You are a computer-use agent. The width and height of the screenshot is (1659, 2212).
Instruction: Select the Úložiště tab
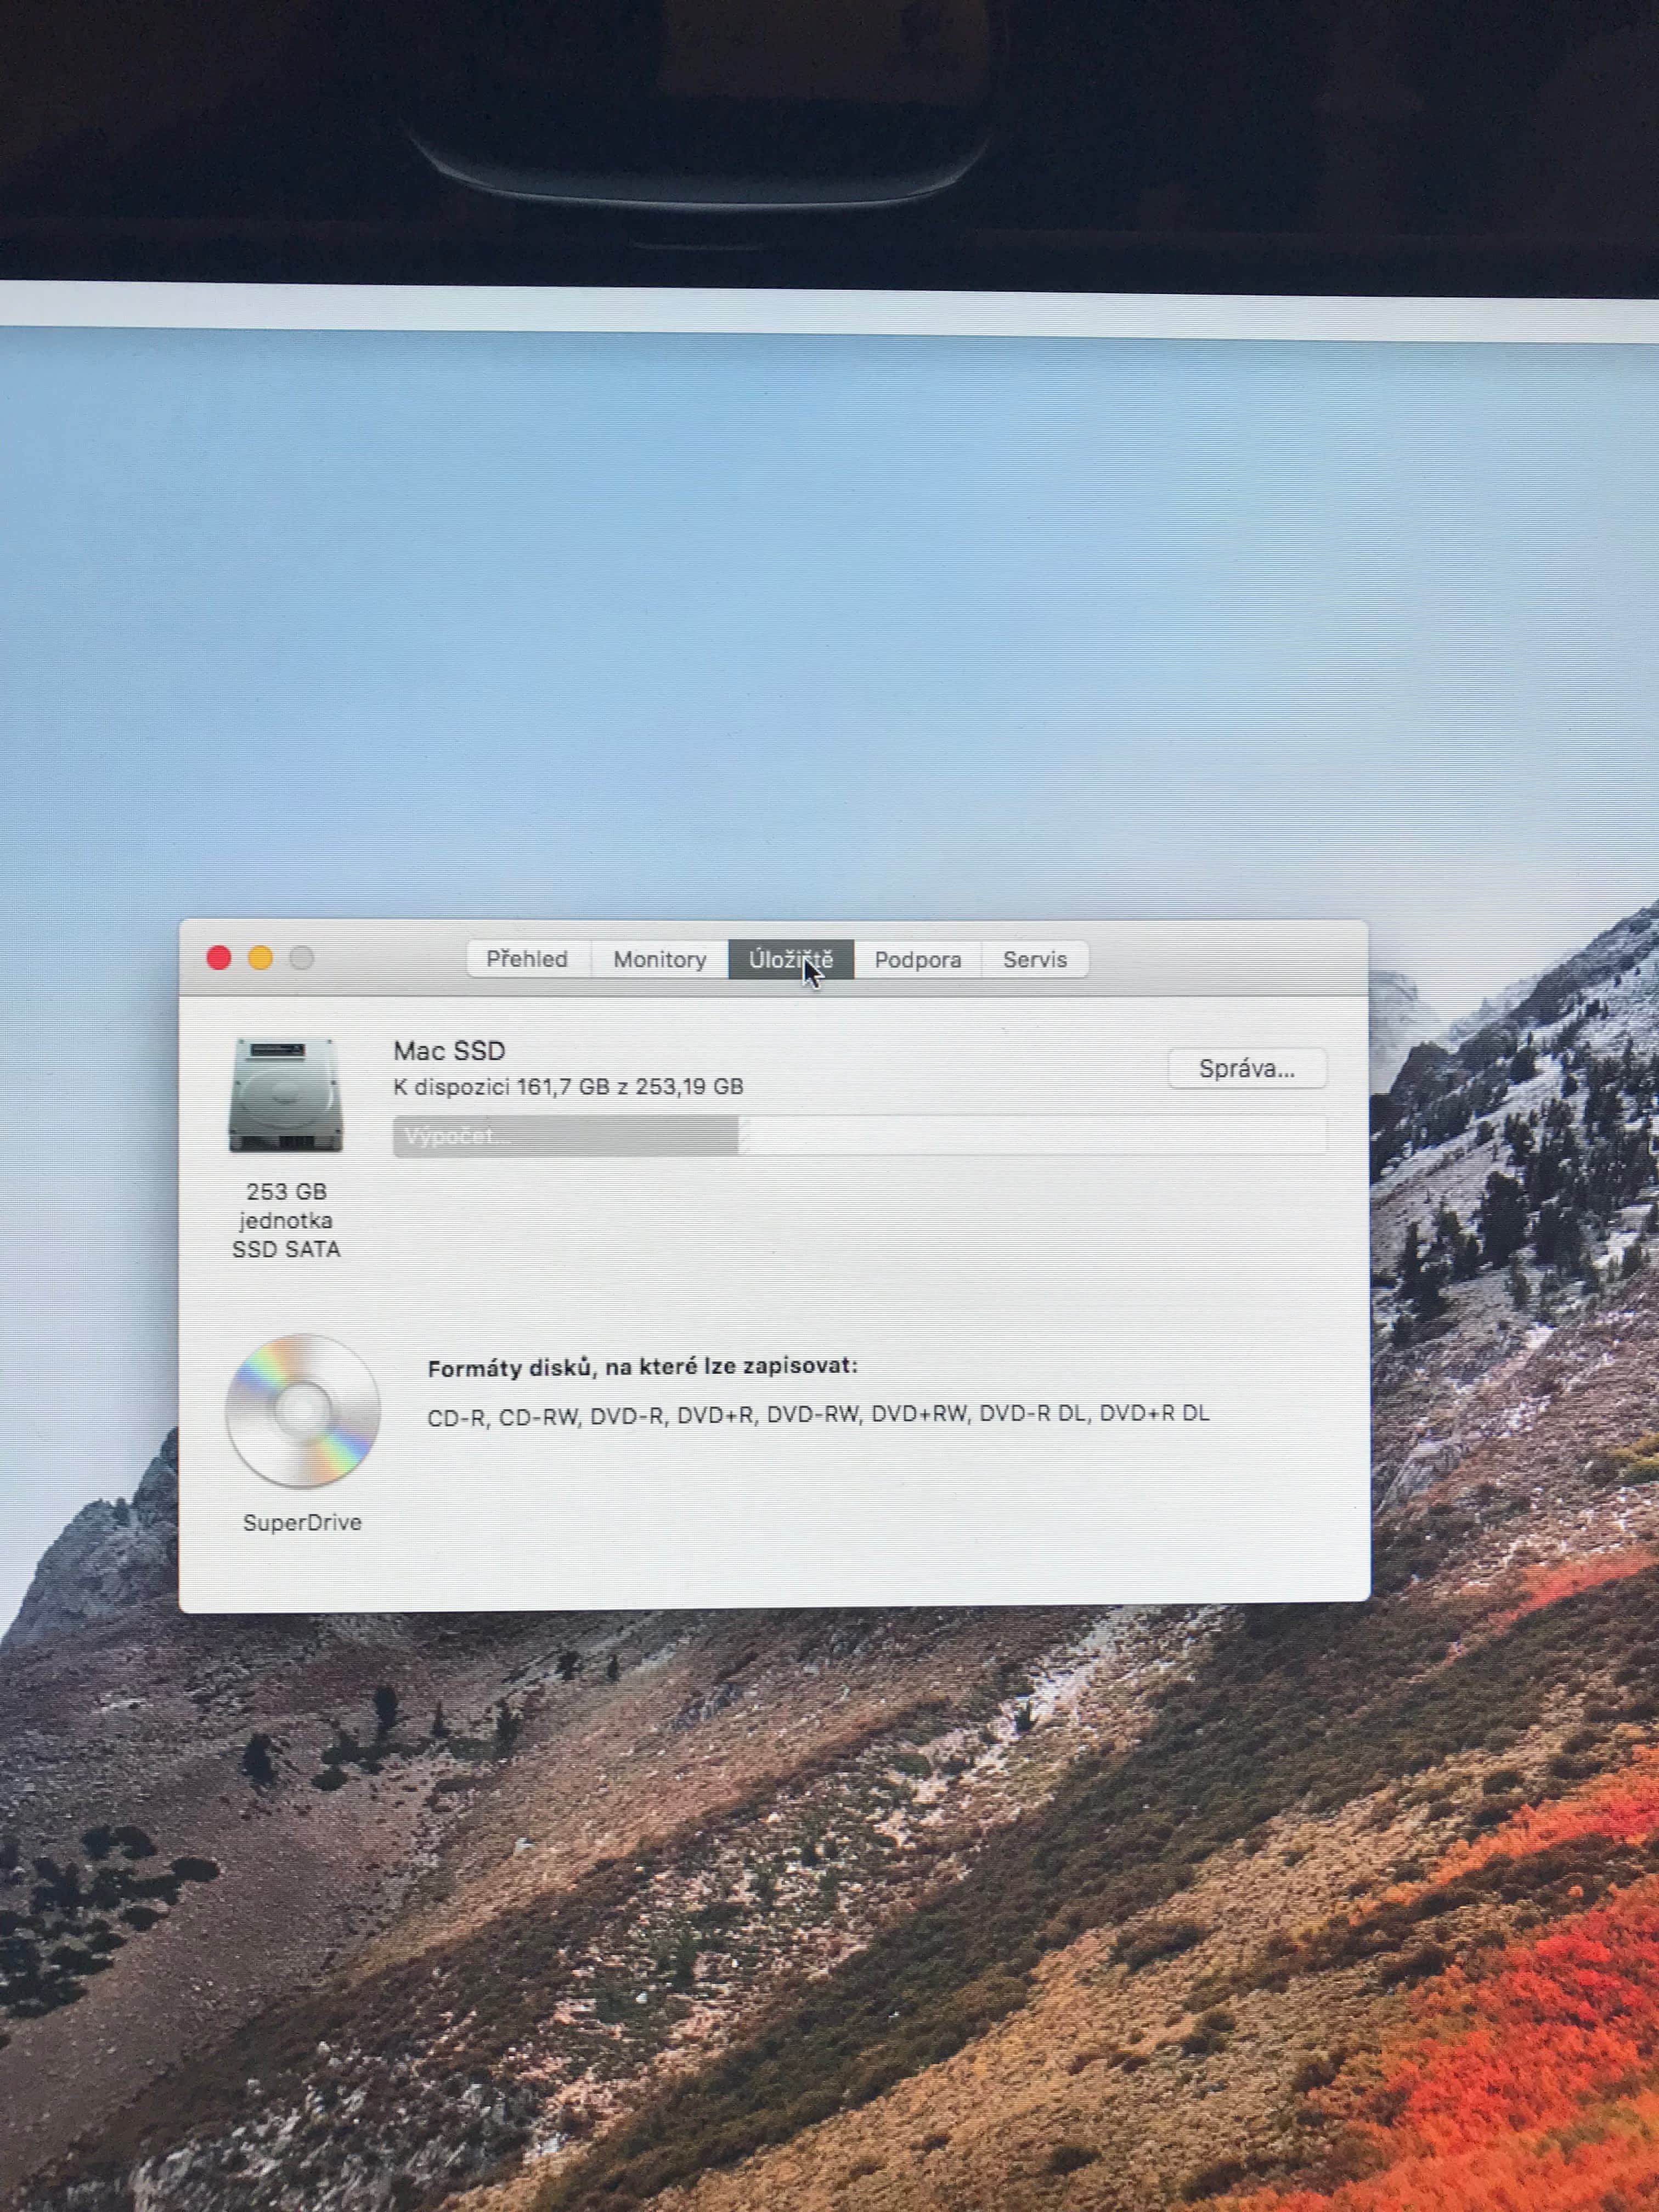[x=790, y=960]
